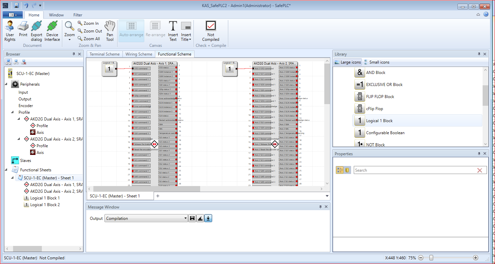
Task: Choose the FLIP FLOP Block icon
Action: click(359, 97)
